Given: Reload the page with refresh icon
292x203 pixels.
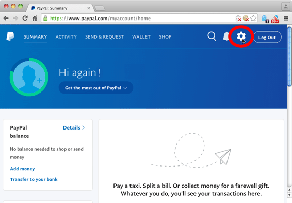Looking at the screenshot, I should coord(25,18).
